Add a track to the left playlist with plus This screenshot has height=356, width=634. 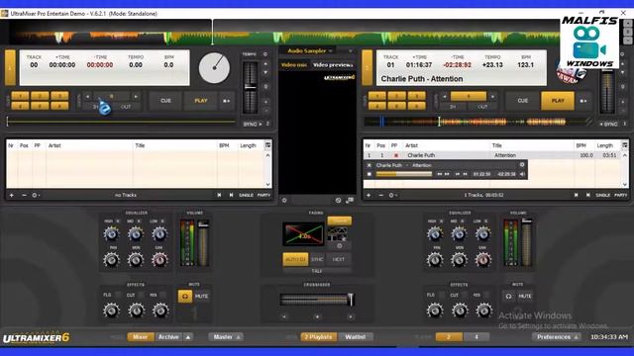click(x=11, y=195)
